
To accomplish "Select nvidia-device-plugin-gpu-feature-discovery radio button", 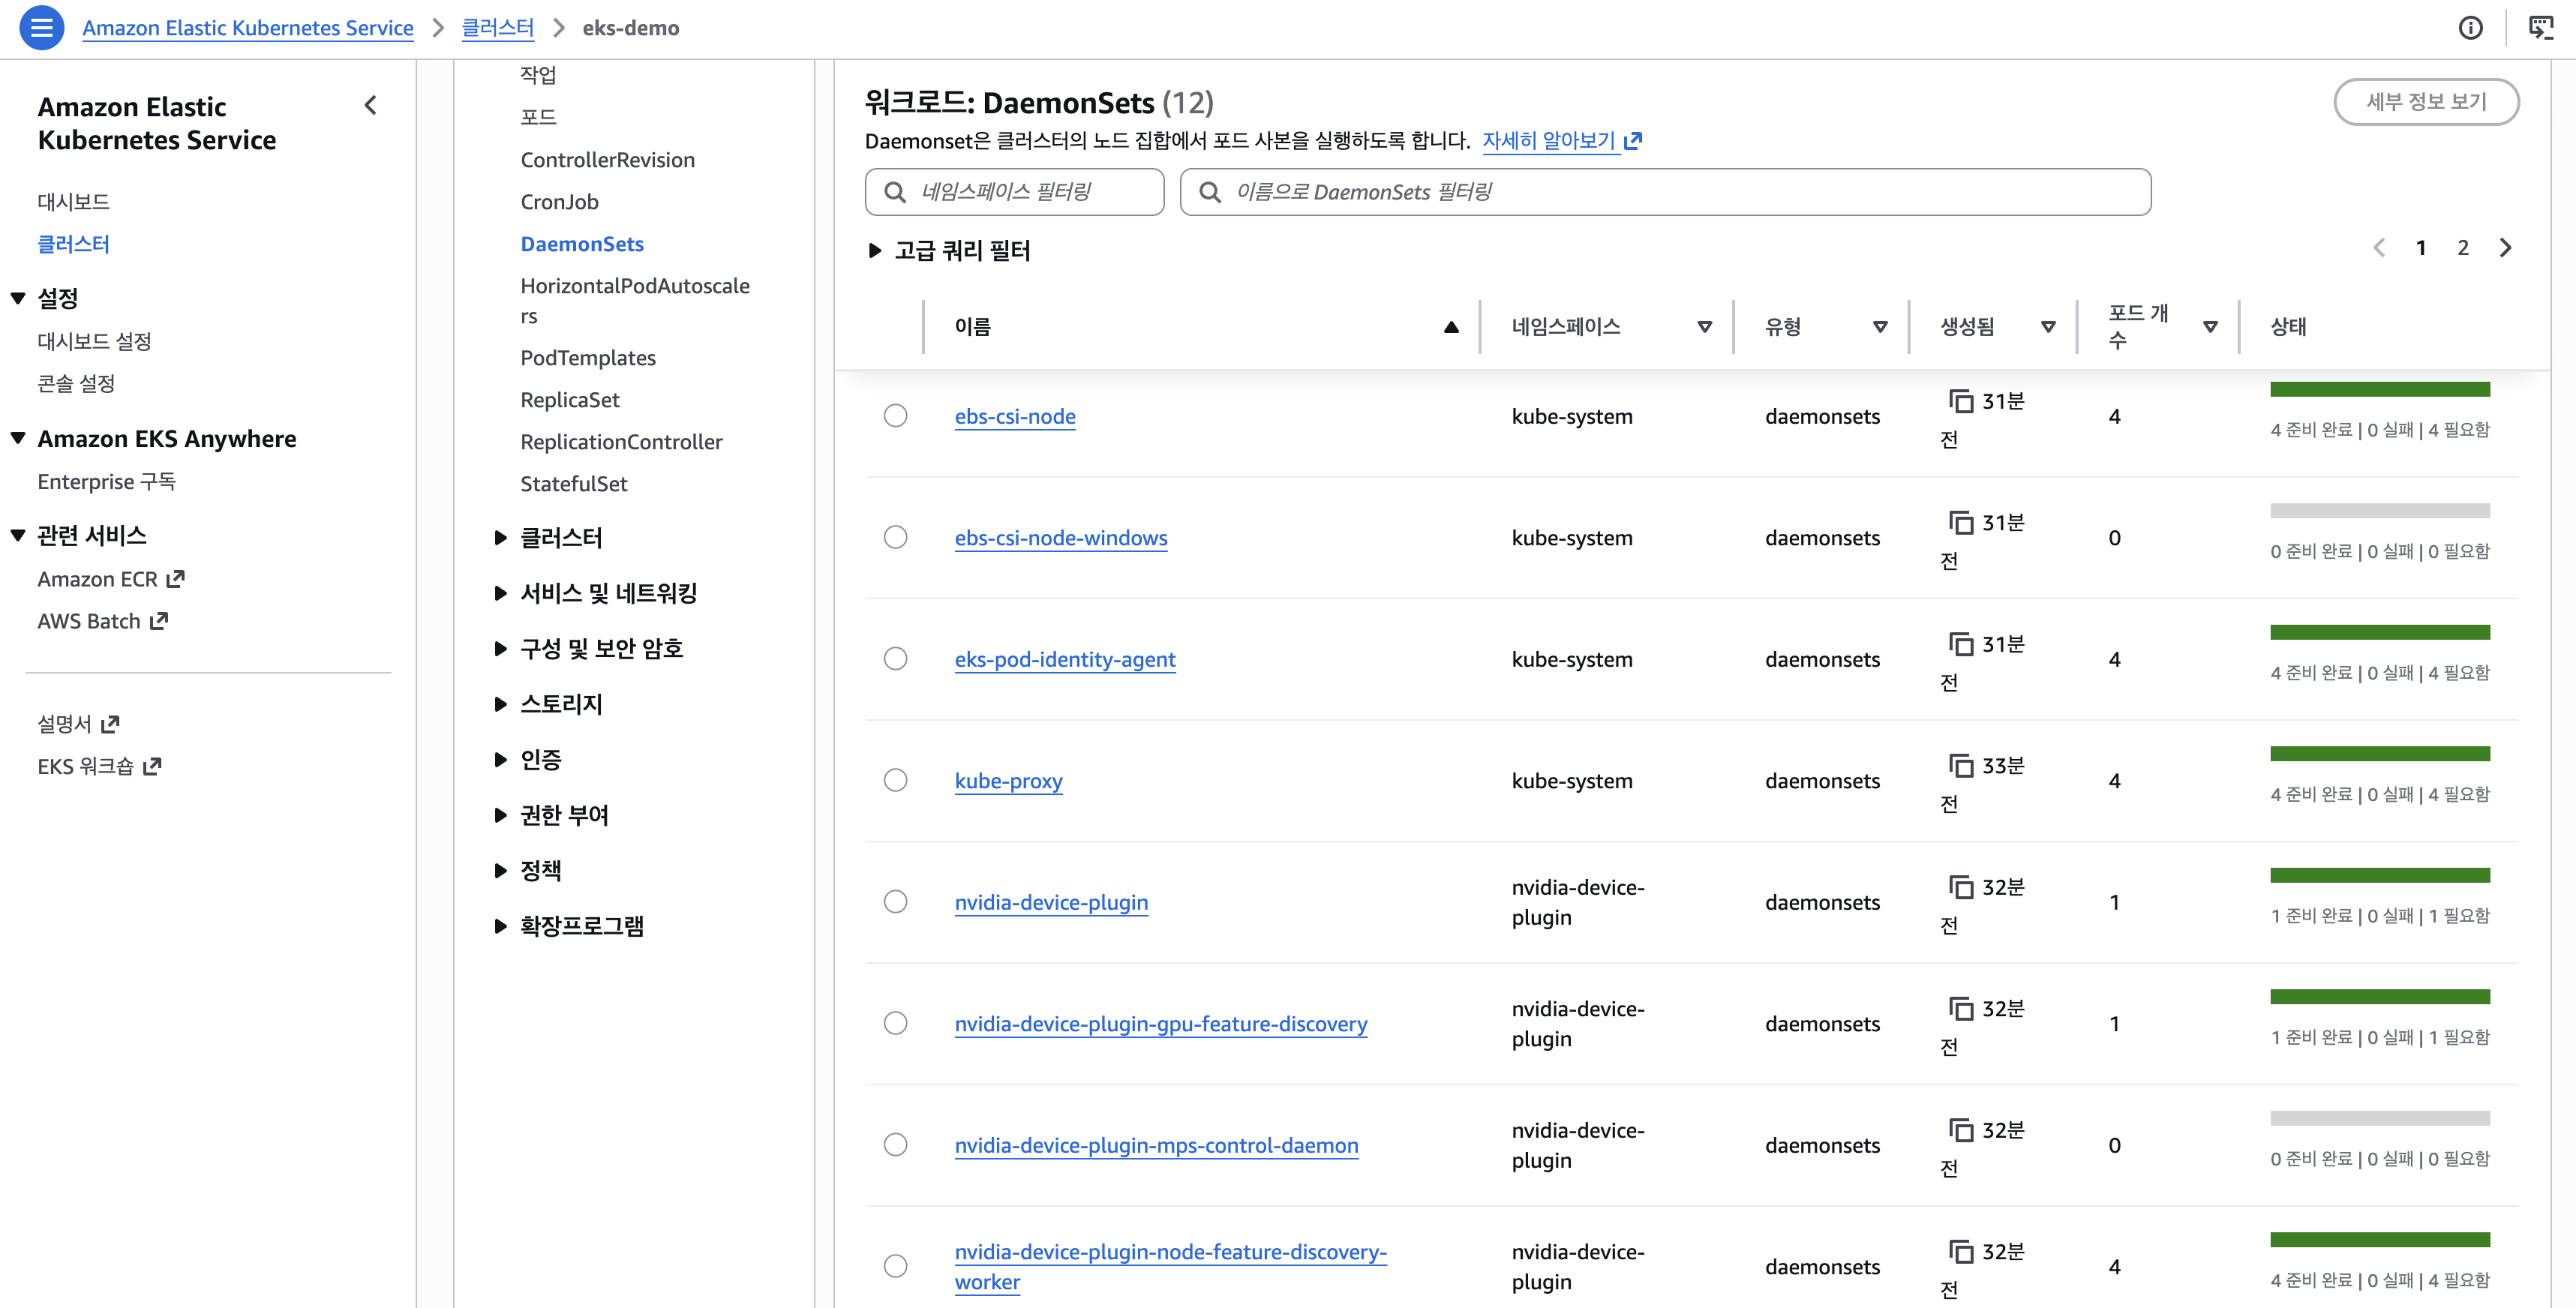I will [x=895, y=1023].
